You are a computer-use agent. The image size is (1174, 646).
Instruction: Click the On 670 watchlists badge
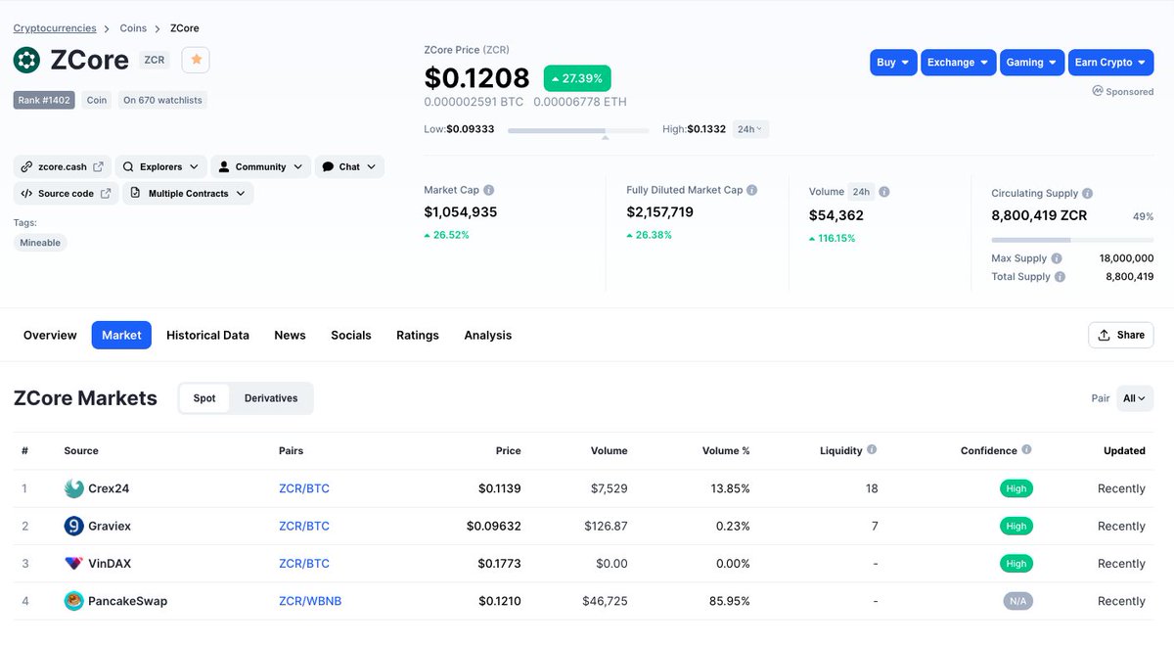(163, 100)
